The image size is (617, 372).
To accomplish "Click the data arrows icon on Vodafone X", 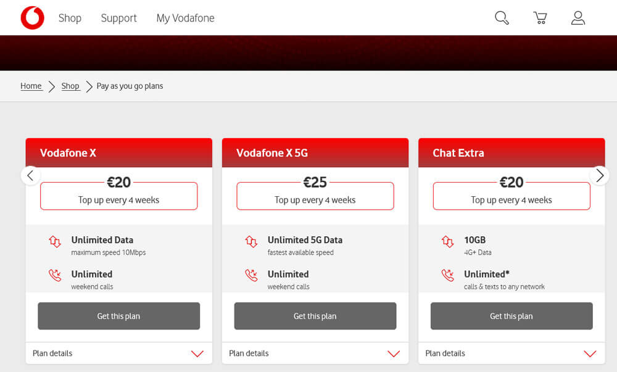I will coord(55,241).
